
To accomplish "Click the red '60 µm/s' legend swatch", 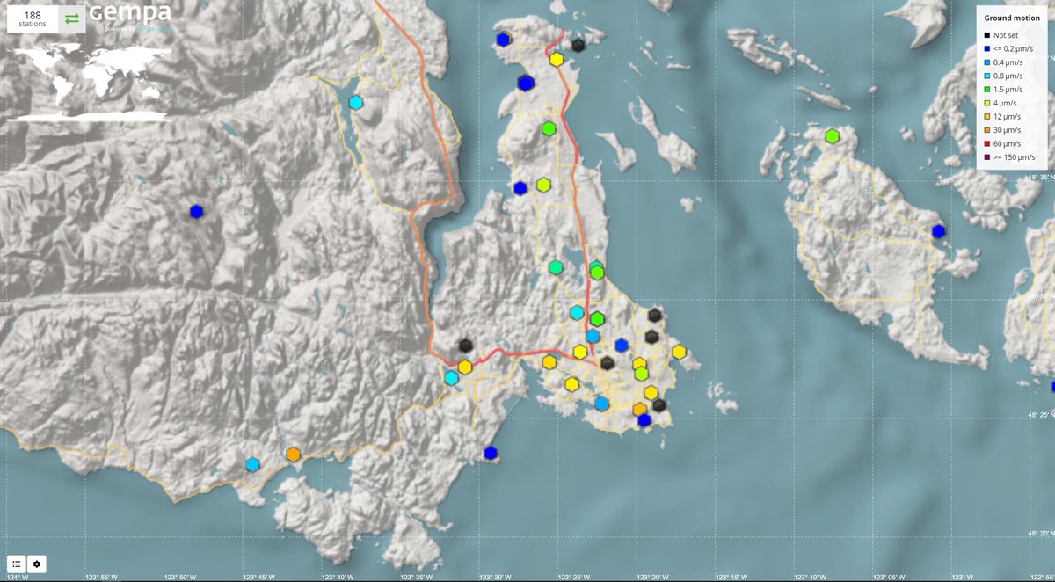I will coord(988,143).
